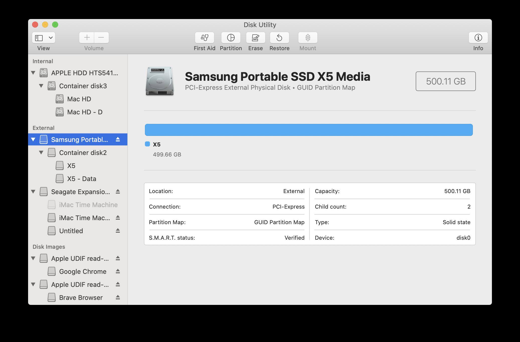Image resolution: width=520 pixels, height=342 pixels.
Task: Select Brave Browser disk image volume
Action: click(x=81, y=298)
